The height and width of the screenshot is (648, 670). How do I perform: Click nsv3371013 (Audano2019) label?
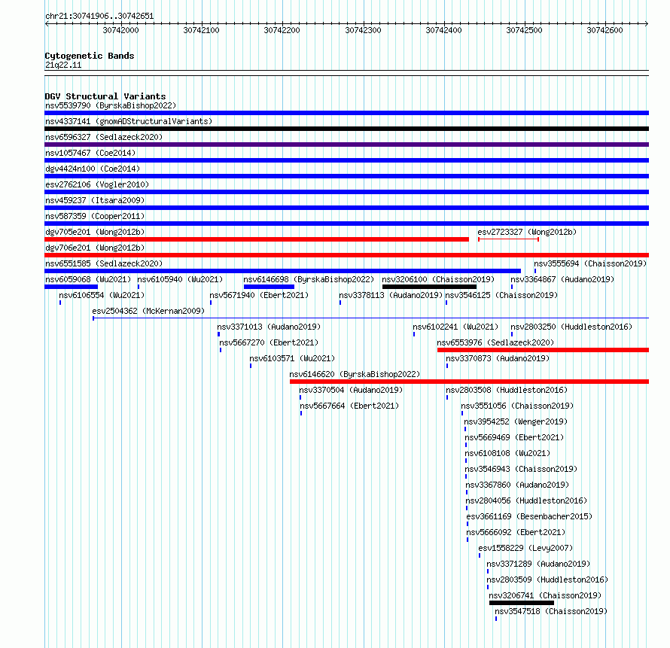[x=269, y=327]
